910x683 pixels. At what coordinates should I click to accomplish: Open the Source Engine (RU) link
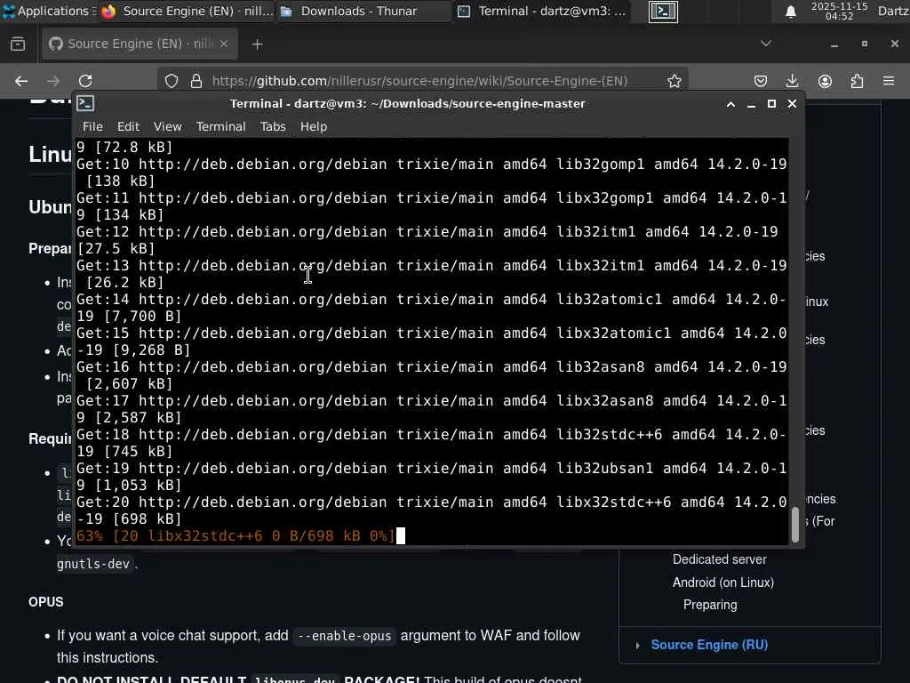[x=709, y=645]
